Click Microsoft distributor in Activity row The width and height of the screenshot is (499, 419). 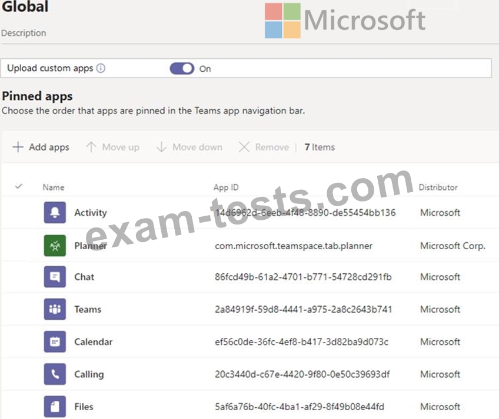click(440, 212)
